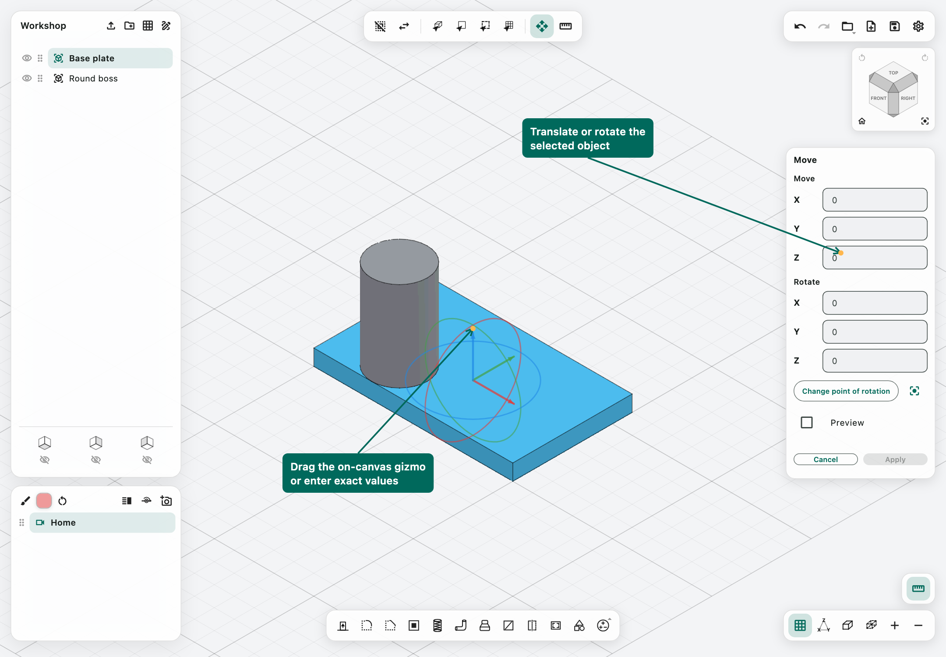This screenshot has width=946, height=657.
Task: Redo the last undone action
Action: pos(823,26)
